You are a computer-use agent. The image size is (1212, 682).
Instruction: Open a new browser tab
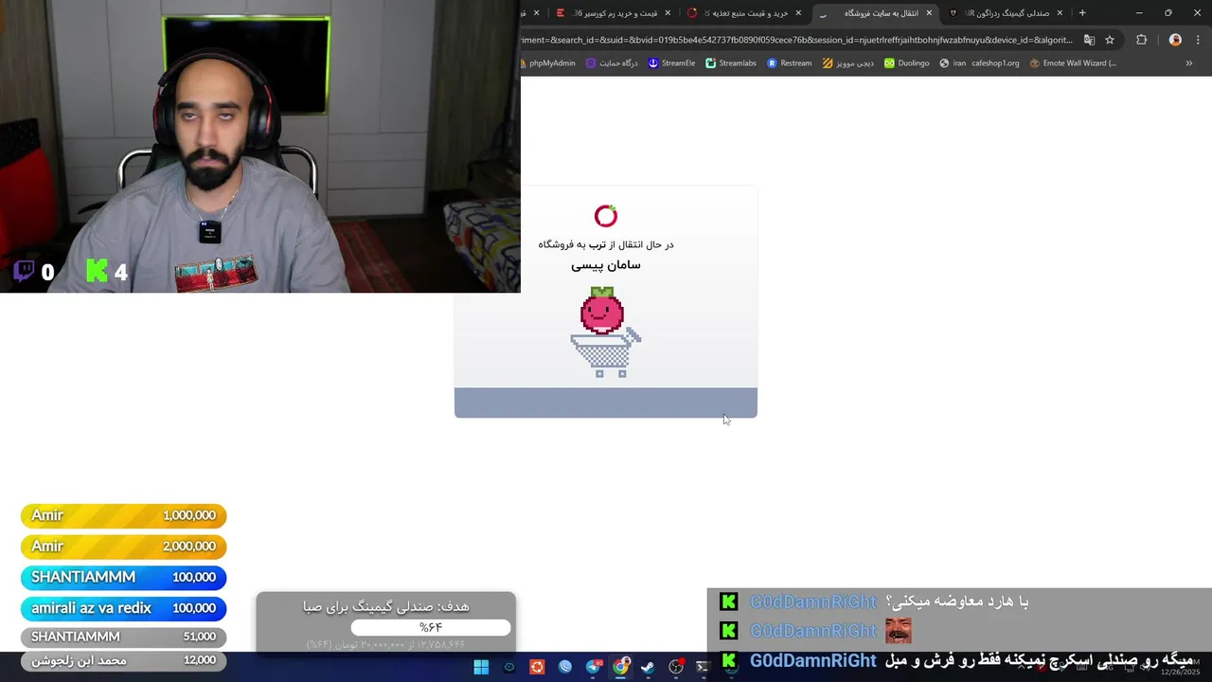[1082, 13]
